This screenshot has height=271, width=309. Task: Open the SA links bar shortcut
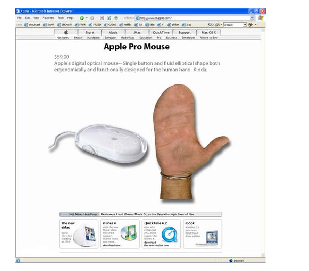tap(138, 25)
